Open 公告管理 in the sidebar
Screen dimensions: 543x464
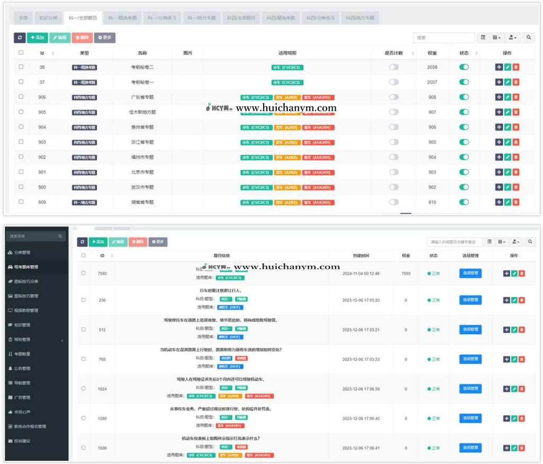(36, 369)
